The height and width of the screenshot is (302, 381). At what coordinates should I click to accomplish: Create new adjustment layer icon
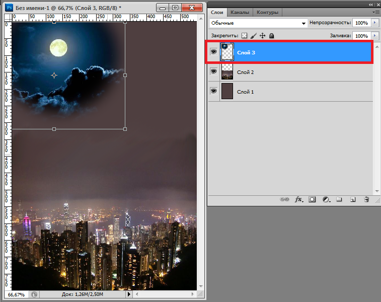[326, 199]
